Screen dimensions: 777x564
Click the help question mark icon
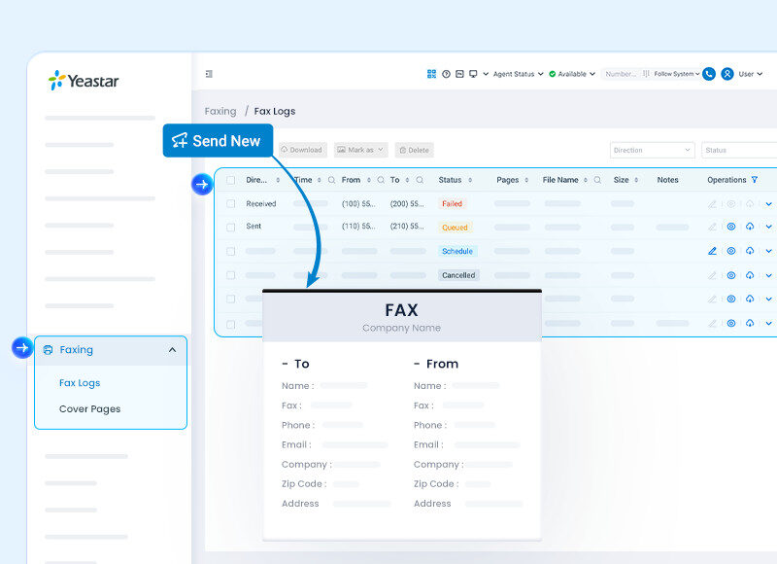[446, 74]
